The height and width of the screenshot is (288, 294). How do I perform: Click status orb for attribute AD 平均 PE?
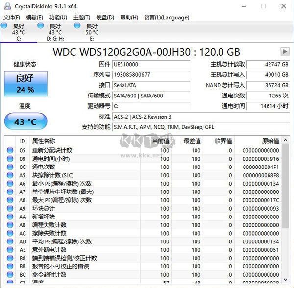pyautogui.click(x=10, y=241)
